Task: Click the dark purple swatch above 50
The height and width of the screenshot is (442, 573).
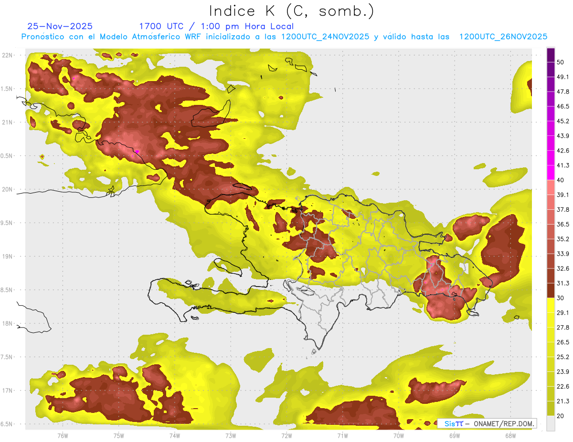Action: click(x=551, y=55)
